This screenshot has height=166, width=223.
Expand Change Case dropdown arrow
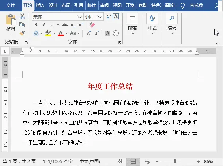[78, 34]
